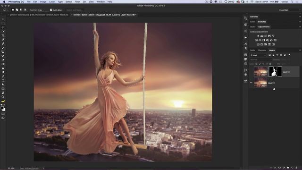Open the Normal blend mode dropdown
The width and height of the screenshot is (302, 170).
[x=260, y=60]
